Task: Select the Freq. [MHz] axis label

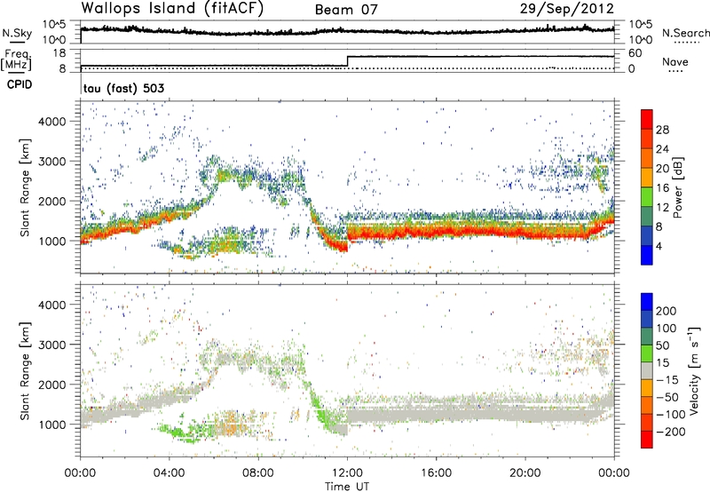Action: (16, 60)
